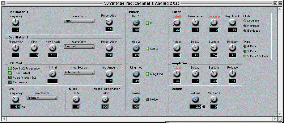
Task: Enable the Noise mixer button
Action: [147, 99]
